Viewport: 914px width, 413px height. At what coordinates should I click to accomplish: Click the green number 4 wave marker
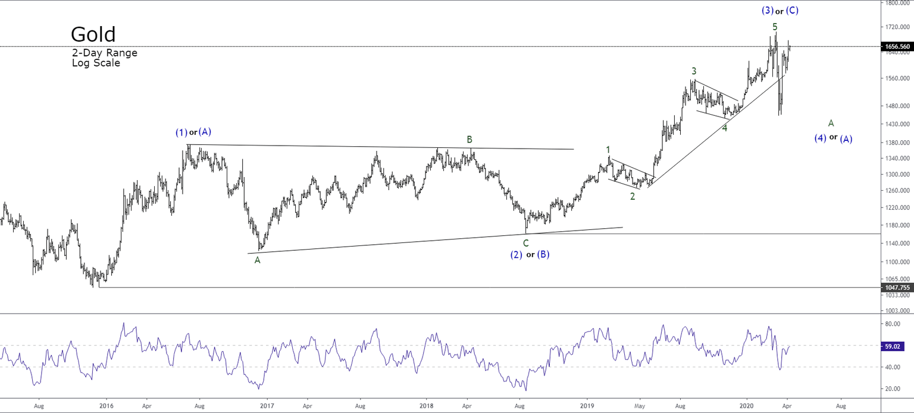(x=724, y=128)
